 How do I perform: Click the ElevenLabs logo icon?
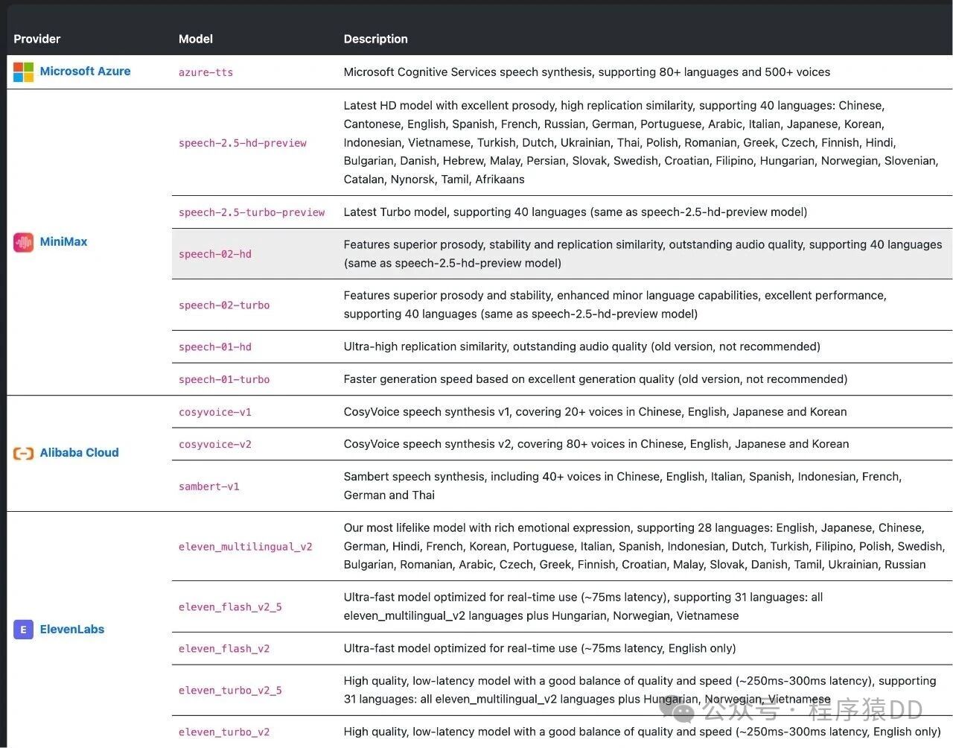point(24,630)
